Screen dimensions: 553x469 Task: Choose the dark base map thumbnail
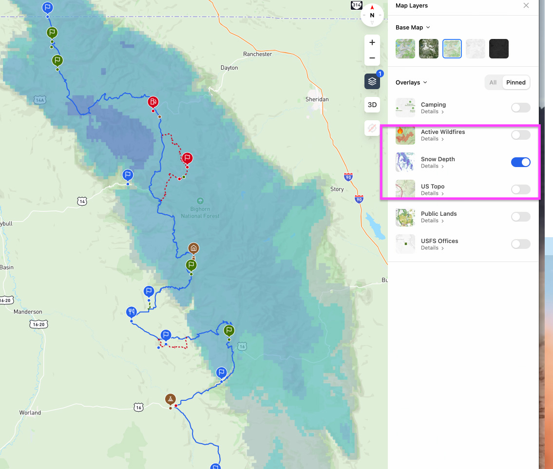pos(499,49)
